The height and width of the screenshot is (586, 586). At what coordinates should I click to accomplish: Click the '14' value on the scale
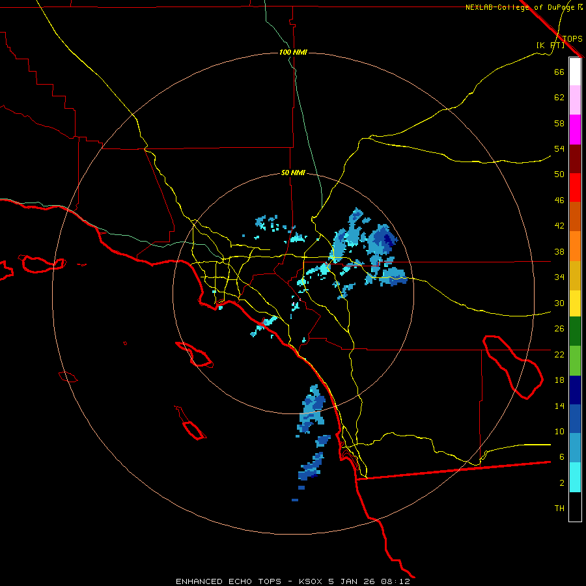[559, 406]
